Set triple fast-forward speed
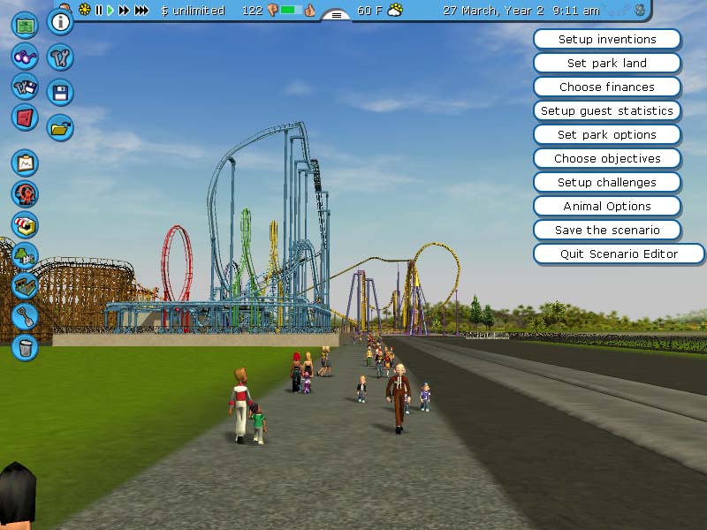 (x=141, y=10)
